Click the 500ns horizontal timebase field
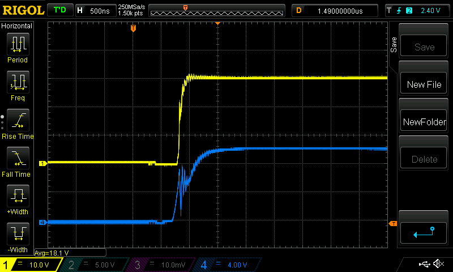Image resolution: width=453 pixels, height=272 pixels. [100, 10]
